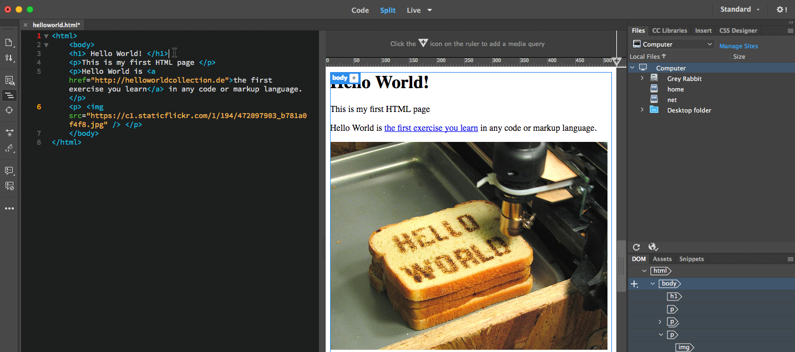Click the Live View Options icon
Viewport: 795px width, 352px height.
click(x=9, y=80)
